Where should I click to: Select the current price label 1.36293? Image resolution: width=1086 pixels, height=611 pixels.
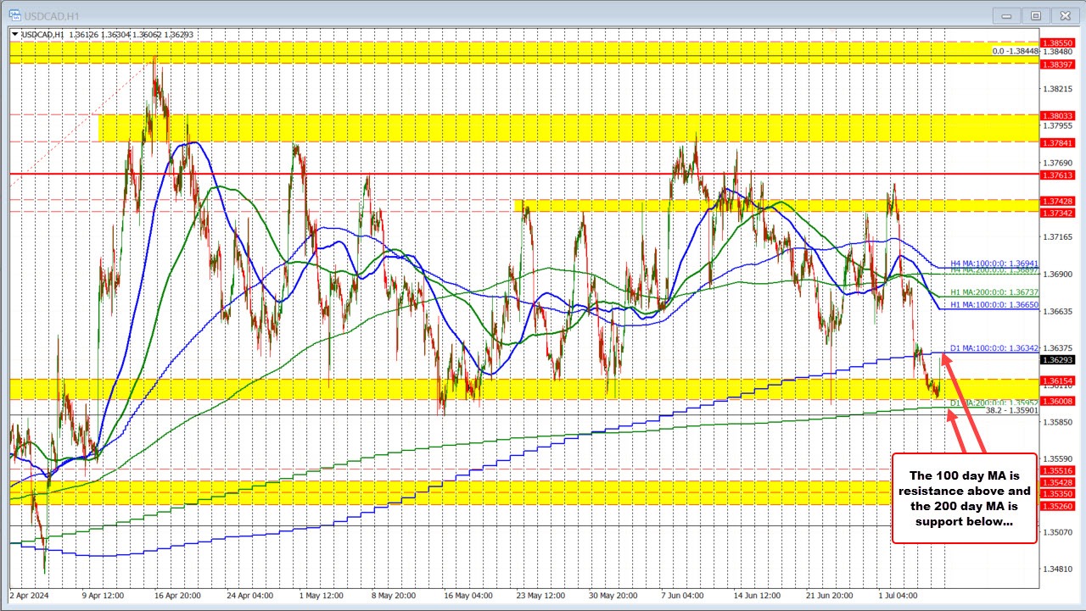pyautogui.click(x=1059, y=359)
